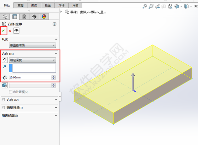
Task: Click the extrude depth handle arrow in viewport
Action: click(133, 75)
